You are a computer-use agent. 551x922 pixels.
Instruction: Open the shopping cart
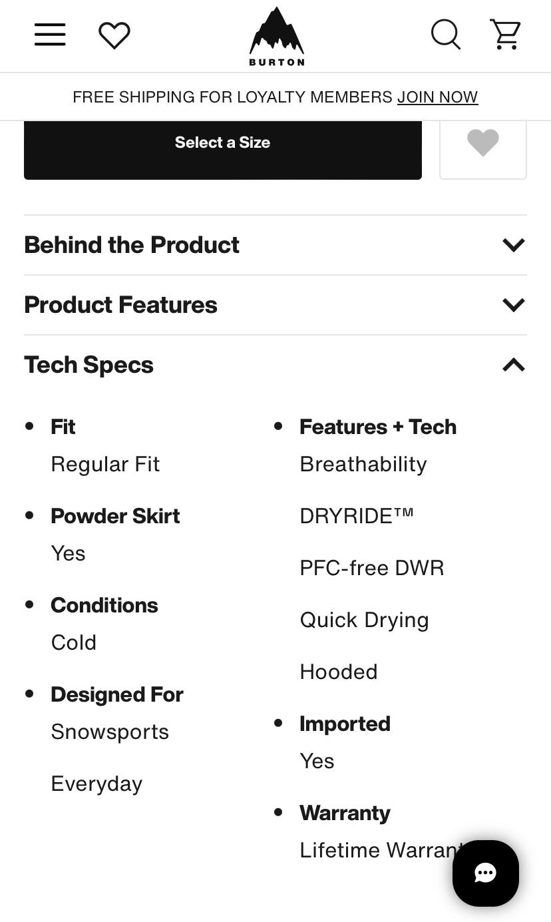[505, 35]
